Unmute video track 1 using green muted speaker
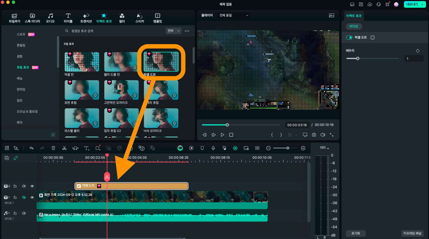 (24, 197)
